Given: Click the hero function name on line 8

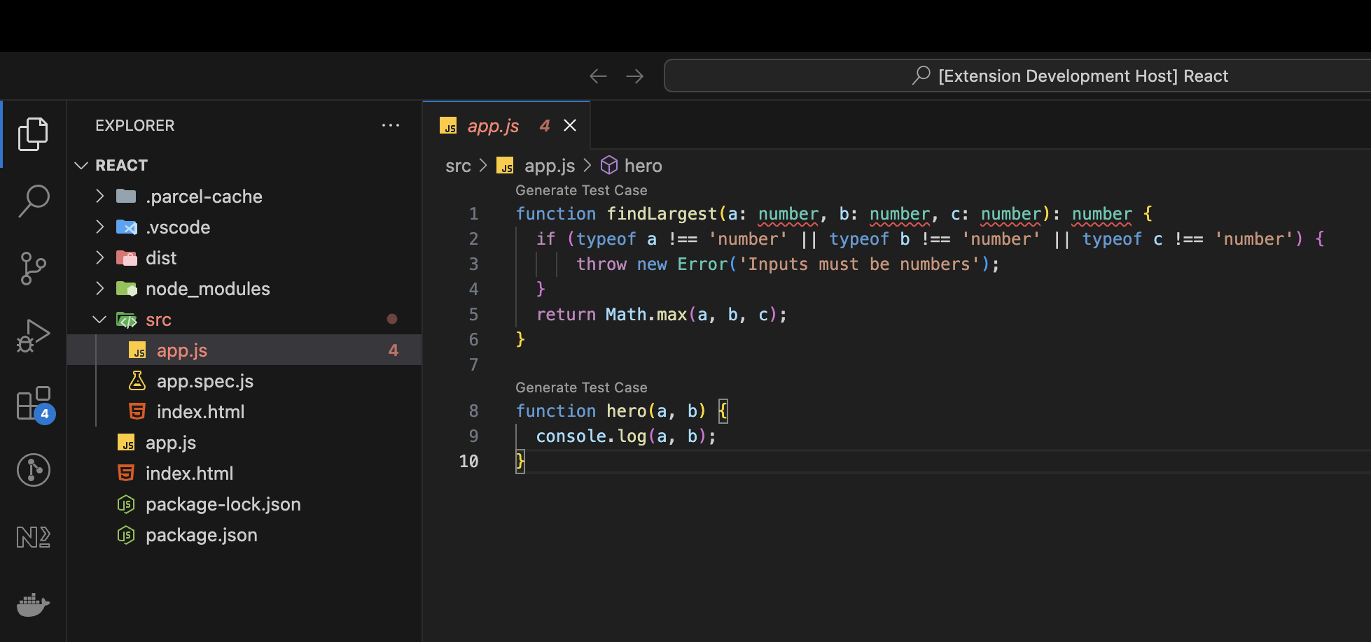Looking at the screenshot, I should pyautogui.click(x=627, y=411).
